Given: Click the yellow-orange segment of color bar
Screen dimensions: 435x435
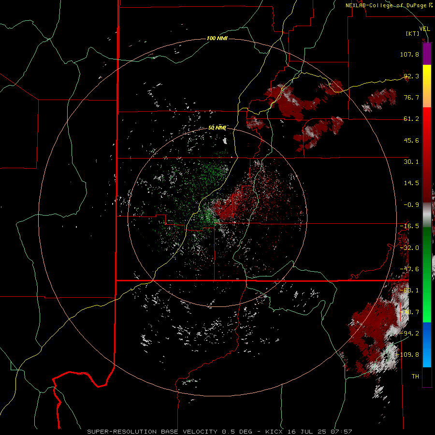Looking at the screenshot, I should click(427, 86).
